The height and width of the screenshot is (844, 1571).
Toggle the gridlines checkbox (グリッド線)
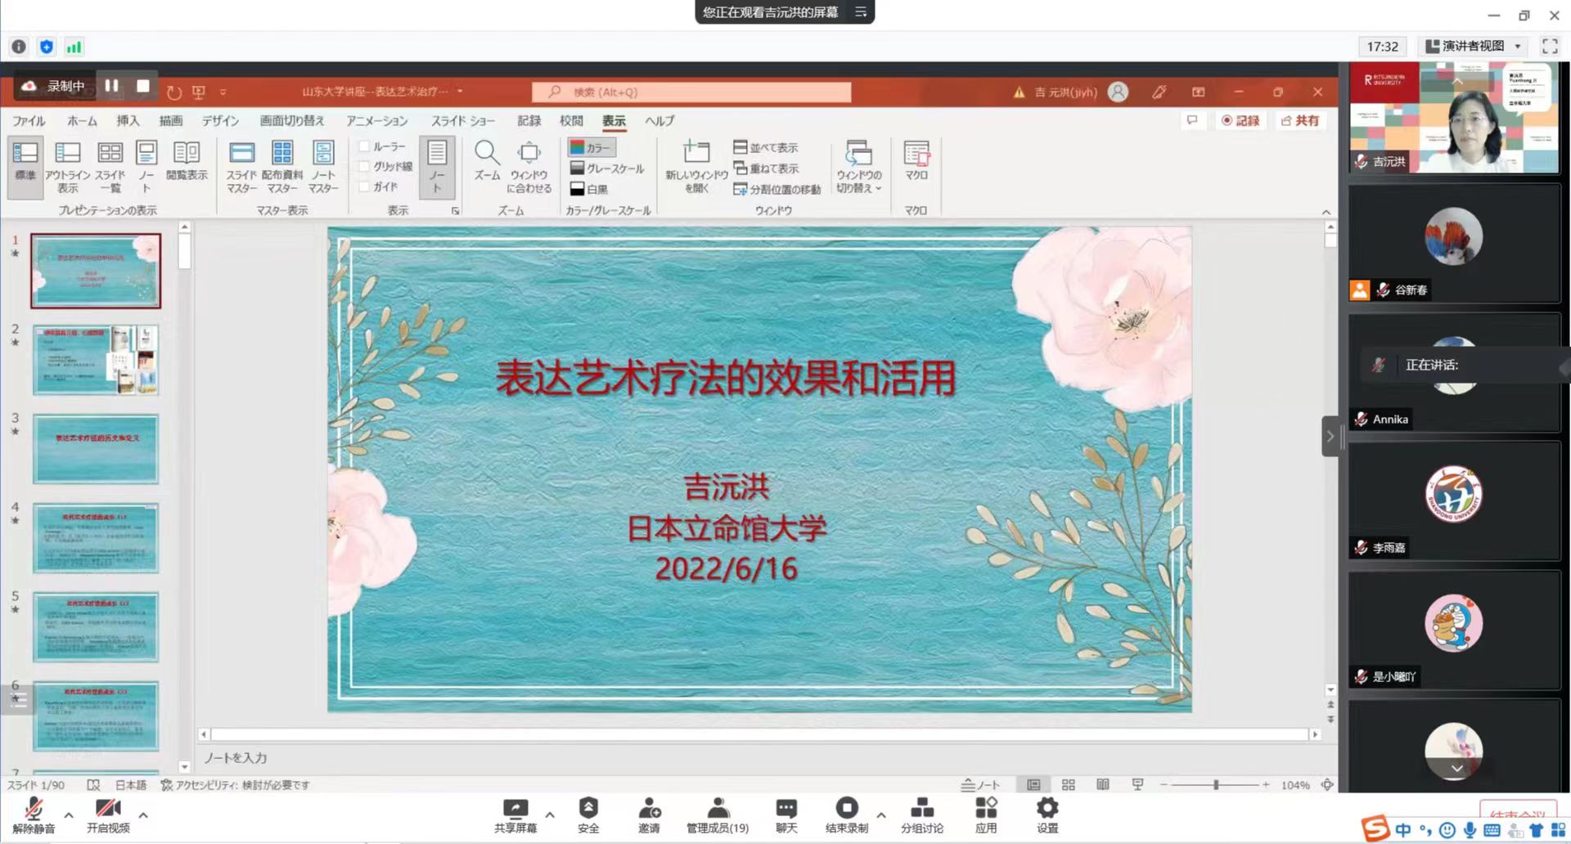point(365,167)
